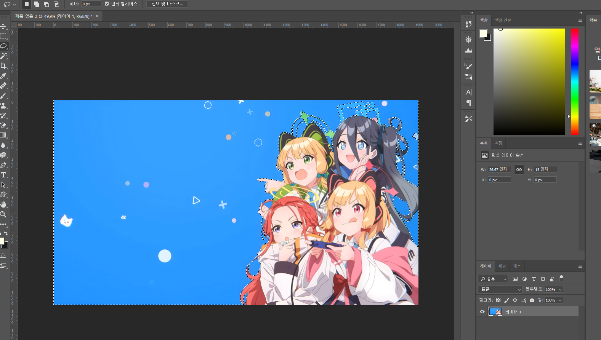Swap foreground and background colors
Screen dimensions: 601x340
pyautogui.click(x=6, y=233)
